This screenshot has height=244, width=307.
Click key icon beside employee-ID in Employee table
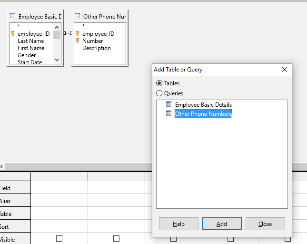(13, 33)
